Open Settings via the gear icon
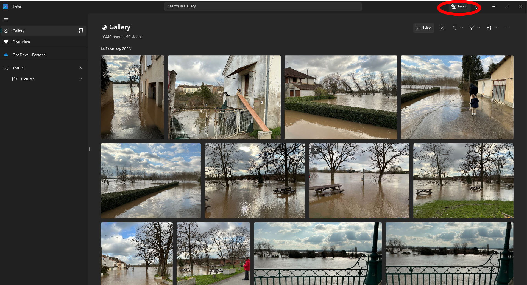The width and height of the screenshot is (527, 285). point(476,7)
